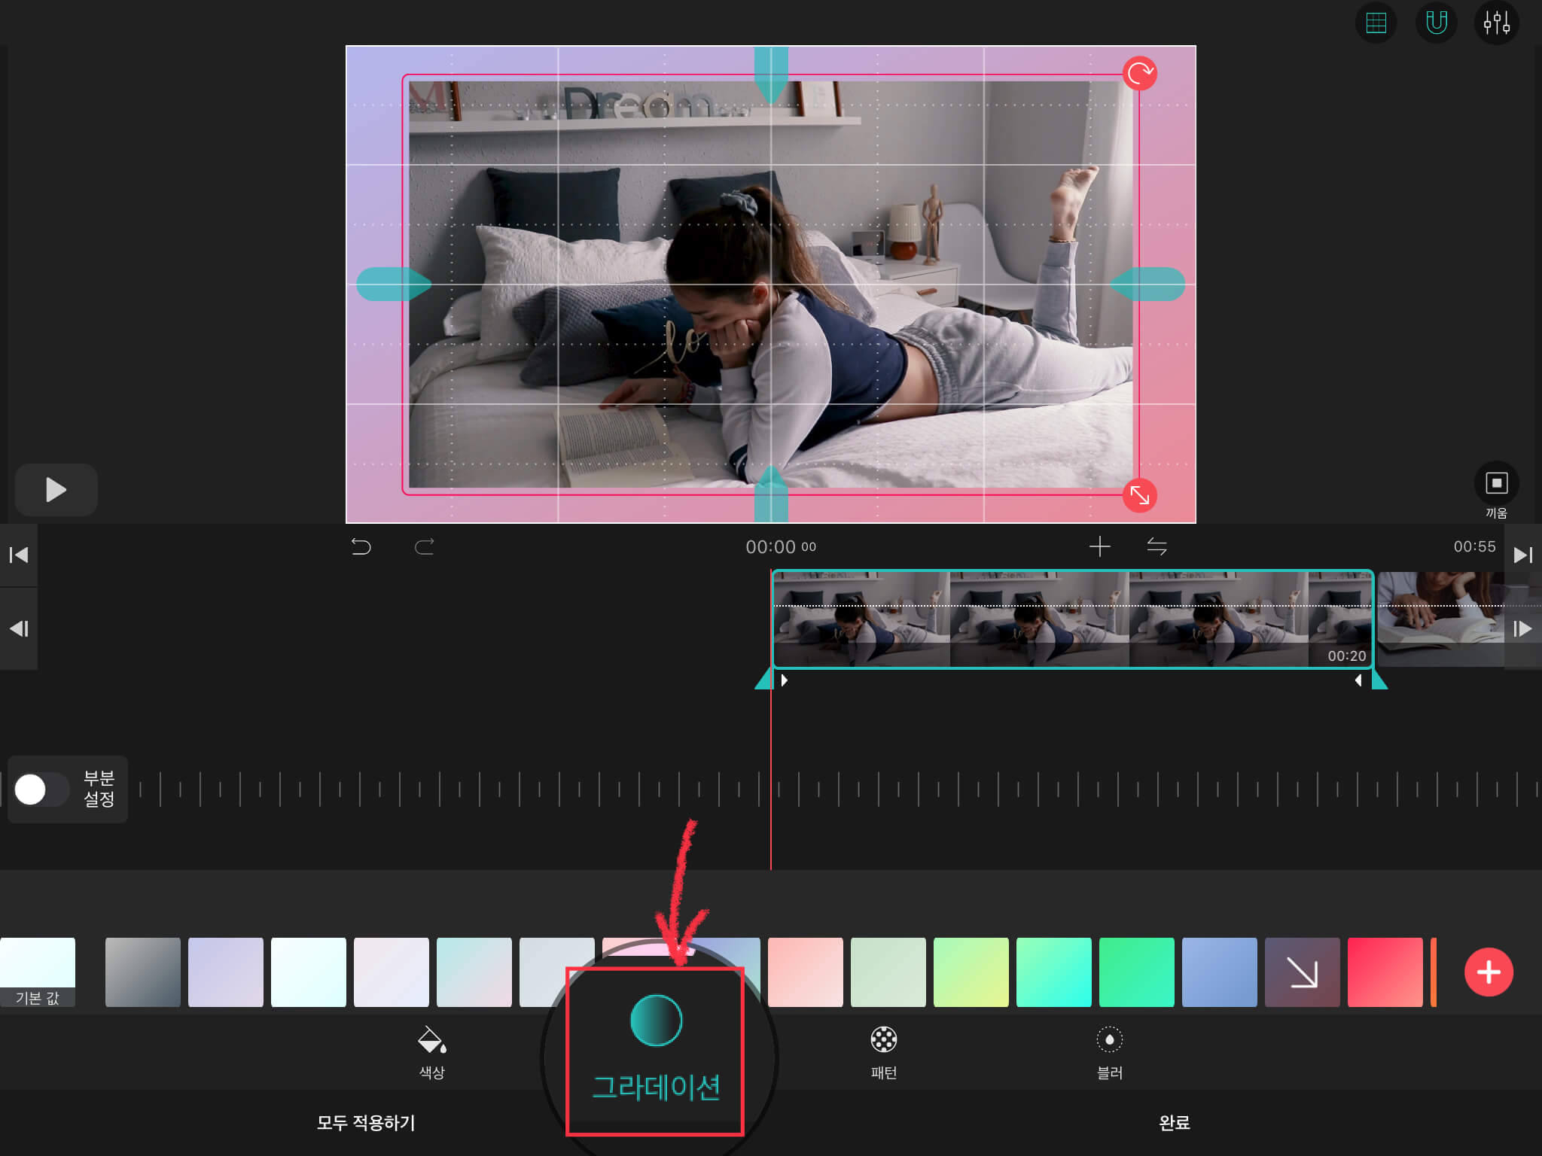Choose the lime green gradient swatch
This screenshot has width=1542, height=1156.
click(971, 972)
